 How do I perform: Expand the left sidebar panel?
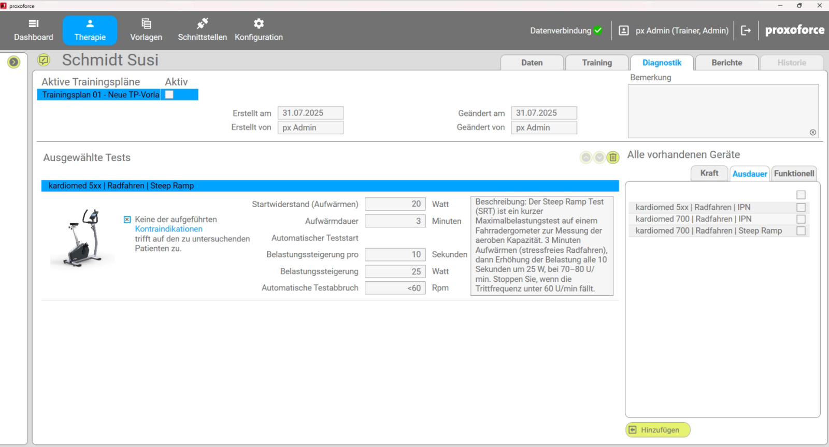[x=13, y=62]
